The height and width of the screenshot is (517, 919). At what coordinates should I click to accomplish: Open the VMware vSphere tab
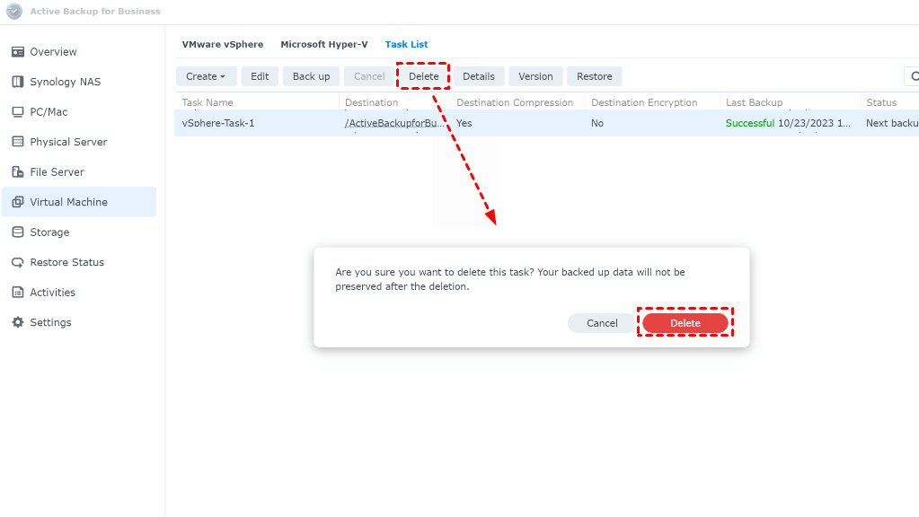[222, 43]
